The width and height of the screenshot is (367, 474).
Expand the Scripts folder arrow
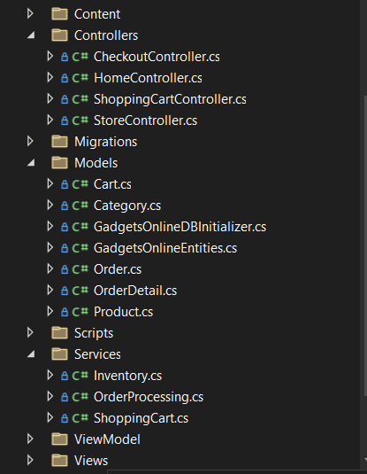(x=30, y=332)
